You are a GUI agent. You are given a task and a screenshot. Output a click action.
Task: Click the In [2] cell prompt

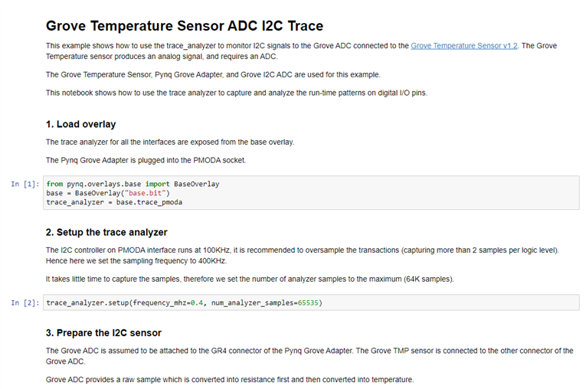[25, 302]
